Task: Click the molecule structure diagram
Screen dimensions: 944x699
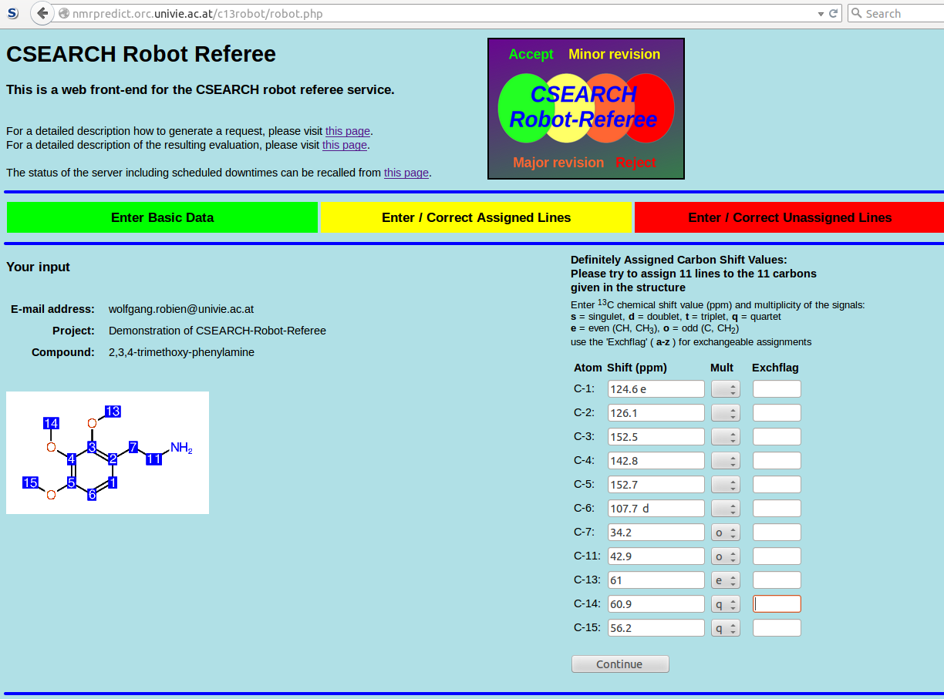Action: pyautogui.click(x=107, y=452)
